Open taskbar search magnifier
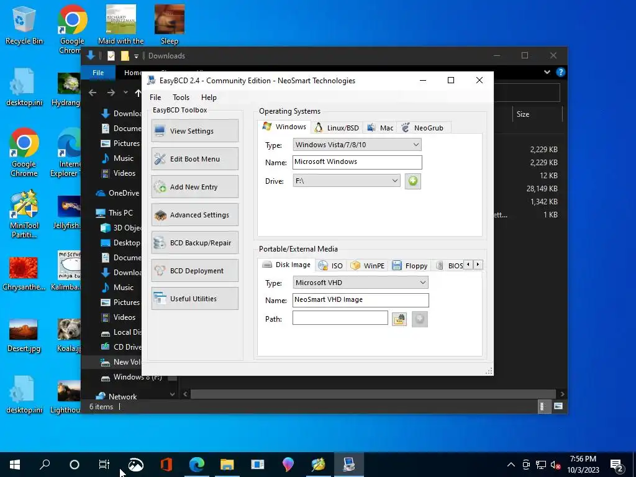This screenshot has height=477, width=636. click(x=45, y=465)
